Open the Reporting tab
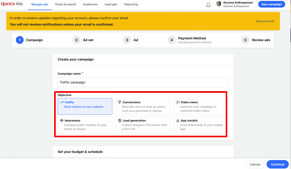The width and height of the screenshot is (291, 169). [x=131, y=4]
